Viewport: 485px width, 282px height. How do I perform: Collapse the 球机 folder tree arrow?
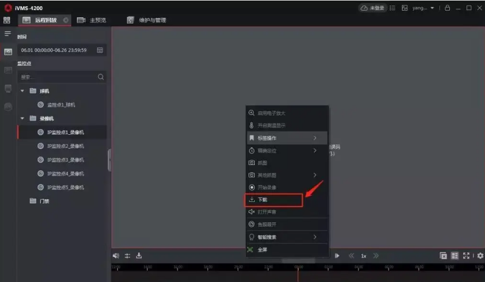click(x=23, y=91)
